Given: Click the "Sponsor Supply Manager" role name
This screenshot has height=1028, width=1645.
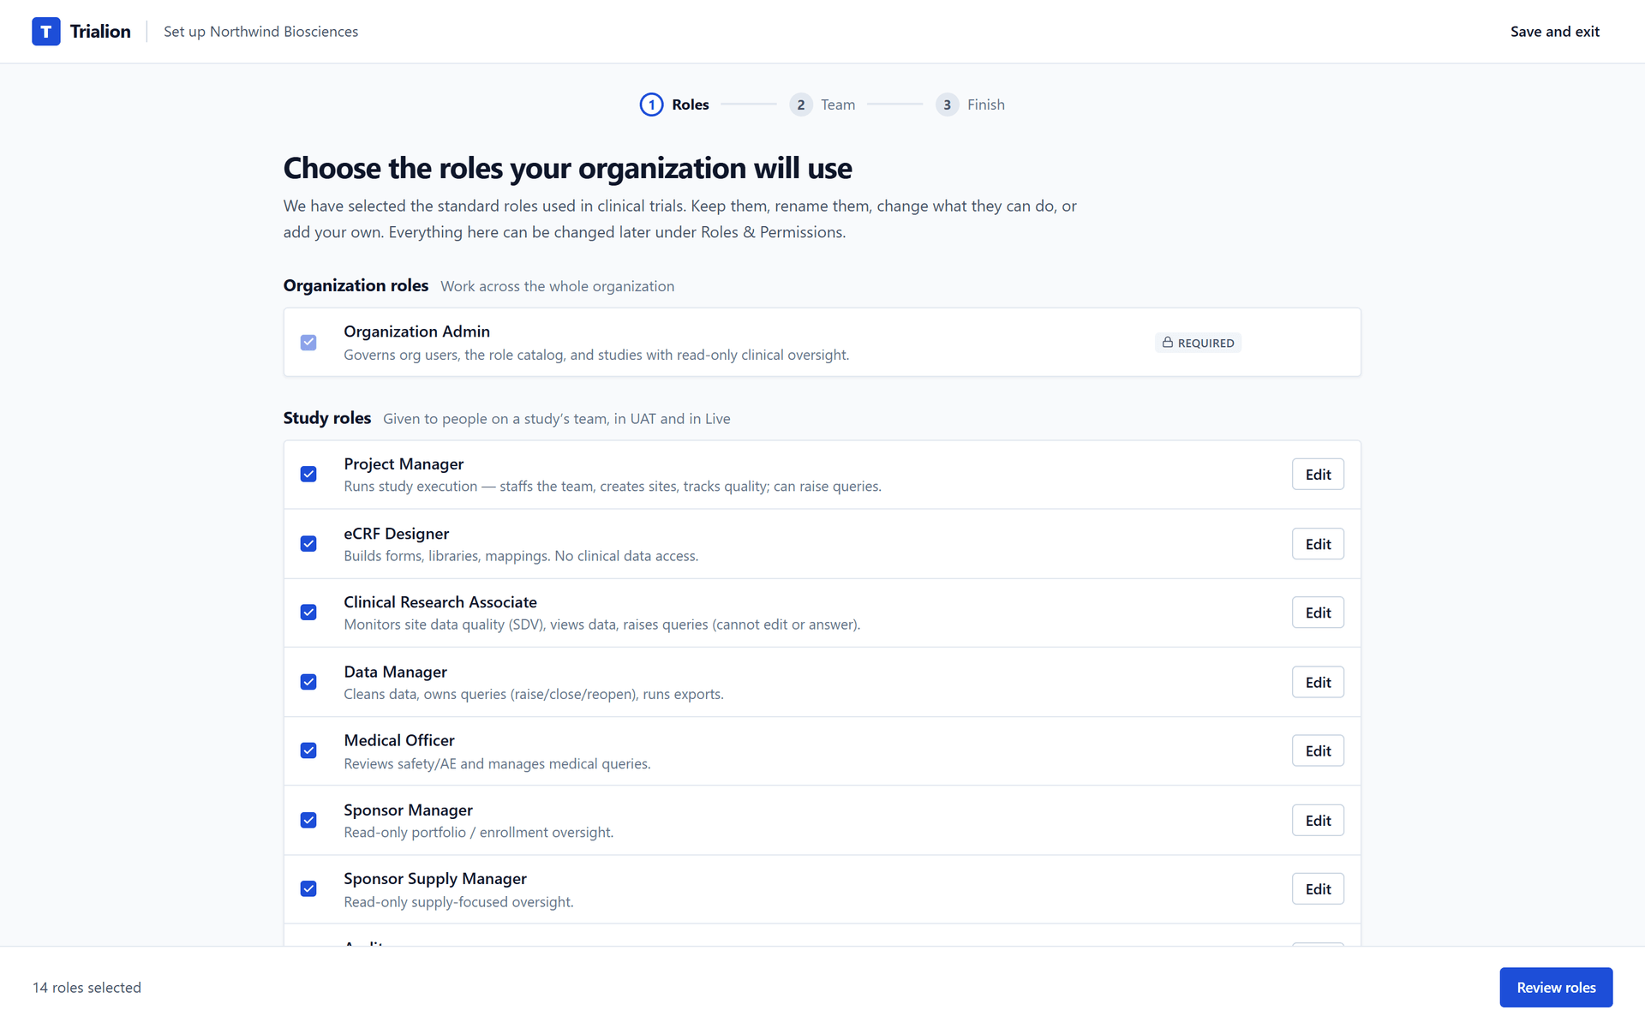Looking at the screenshot, I should (435, 879).
